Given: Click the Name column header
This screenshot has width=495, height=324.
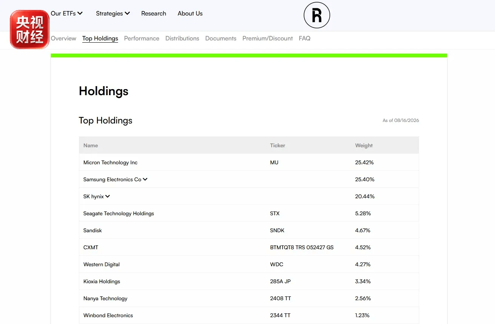Looking at the screenshot, I should (x=91, y=145).
